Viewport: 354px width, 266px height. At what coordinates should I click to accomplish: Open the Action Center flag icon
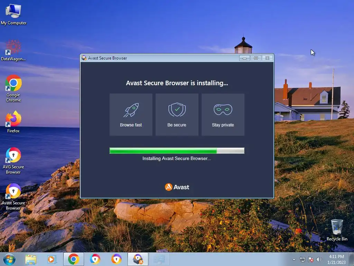[x=311, y=260]
